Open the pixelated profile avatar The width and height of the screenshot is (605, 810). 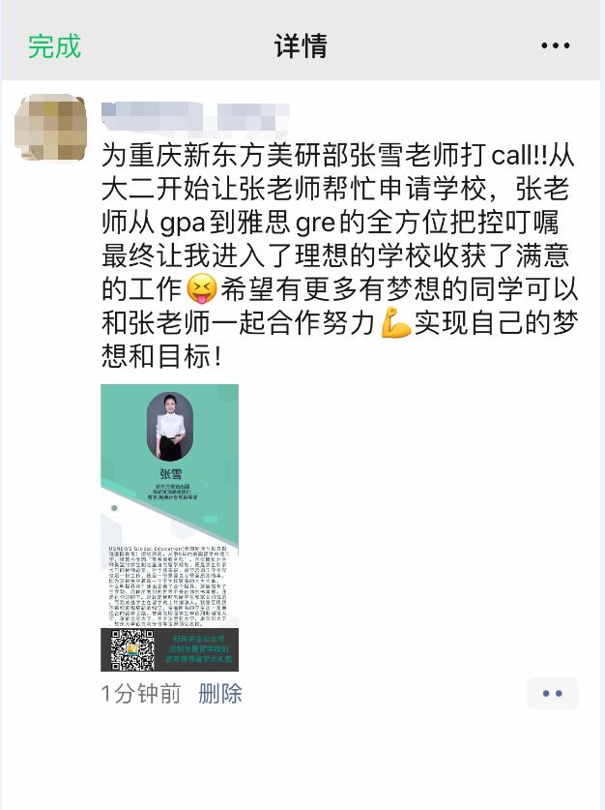click(50, 127)
